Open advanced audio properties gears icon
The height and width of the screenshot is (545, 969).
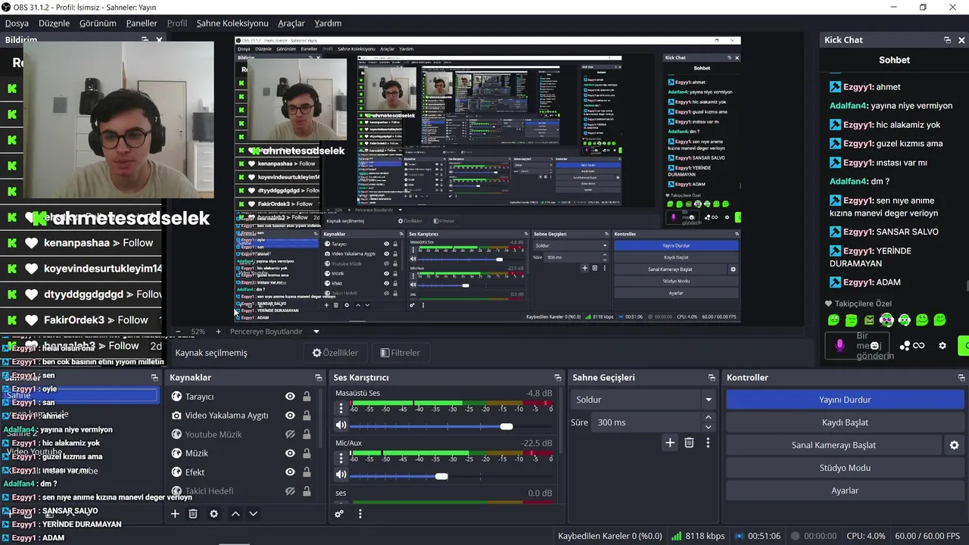tap(339, 514)
